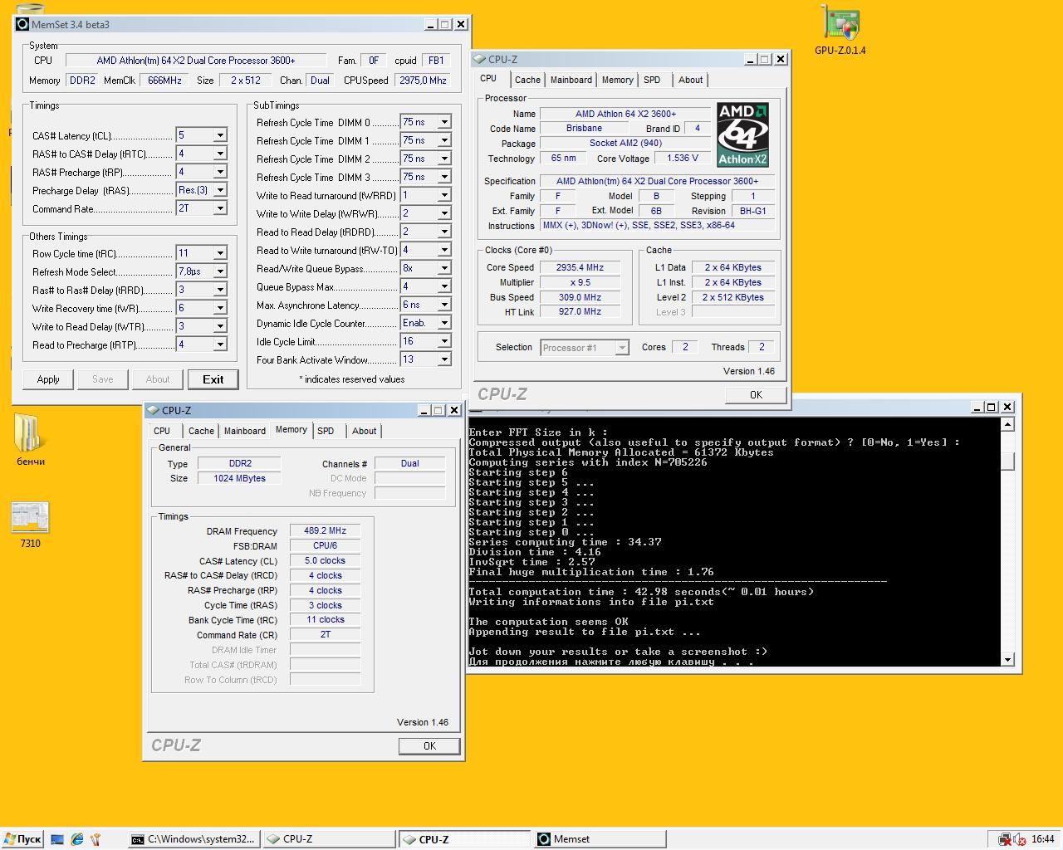Screen dimensions: 1063x850
Task: Click the Пуск start button
Action: [x=22, y=839]
